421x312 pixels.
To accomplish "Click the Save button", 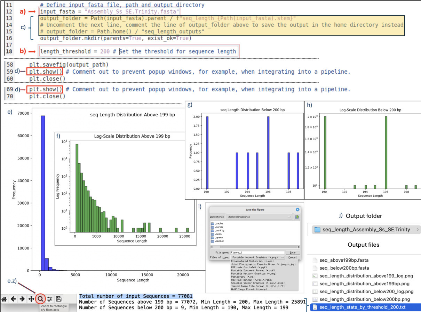I will click(x=293, y=253).
